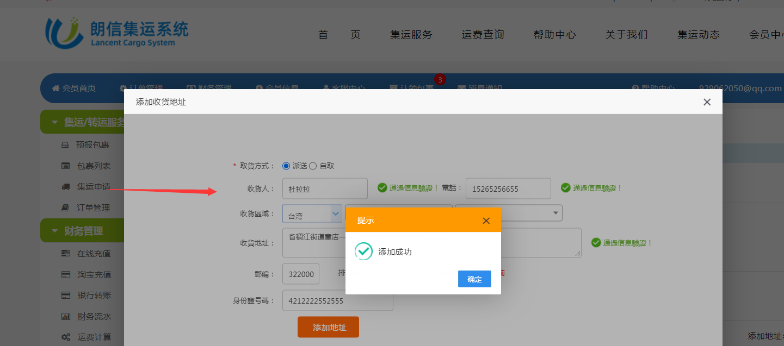Click the 包裹列表 list icon

click(65, 166)
